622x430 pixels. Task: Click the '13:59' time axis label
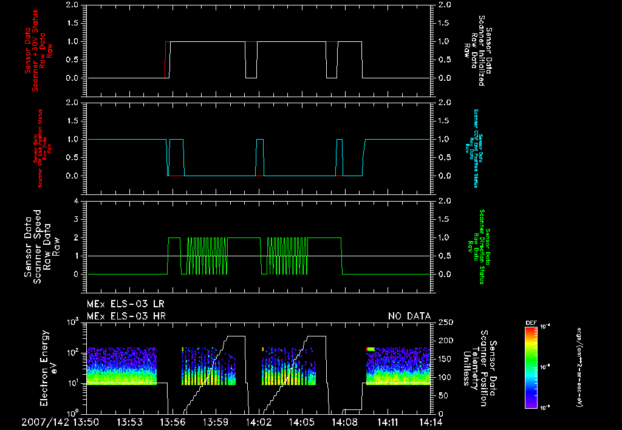point(216,422)
